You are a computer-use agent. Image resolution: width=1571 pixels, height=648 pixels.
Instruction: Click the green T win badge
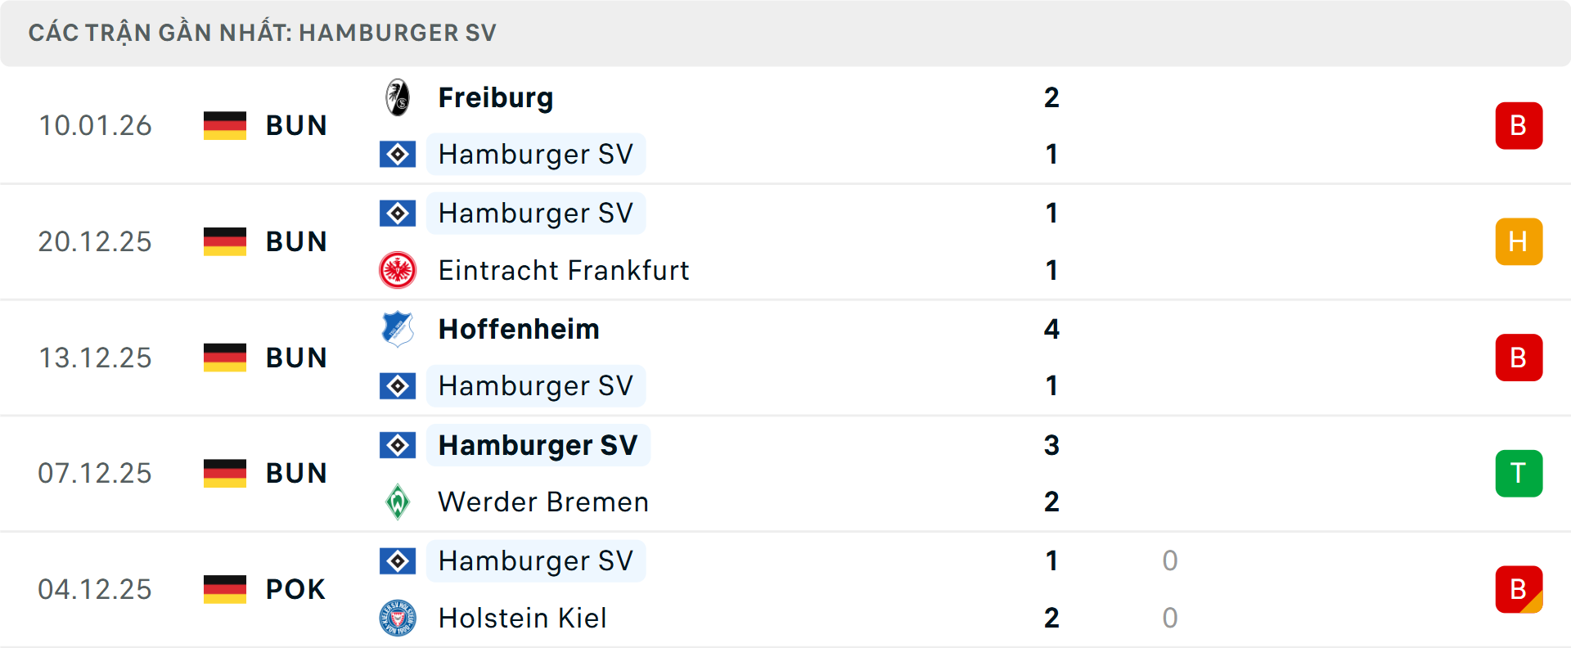pos(1519,473)
